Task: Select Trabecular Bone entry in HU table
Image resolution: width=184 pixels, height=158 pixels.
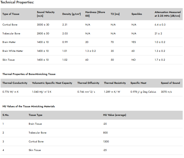Action: pyautogui.click(x=37, y=133)
